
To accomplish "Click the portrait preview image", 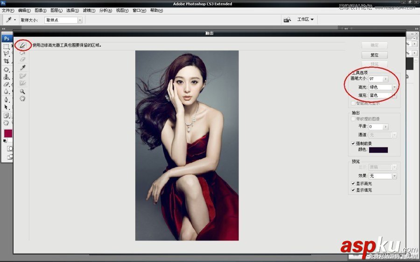I will click(x=187, y=145).
